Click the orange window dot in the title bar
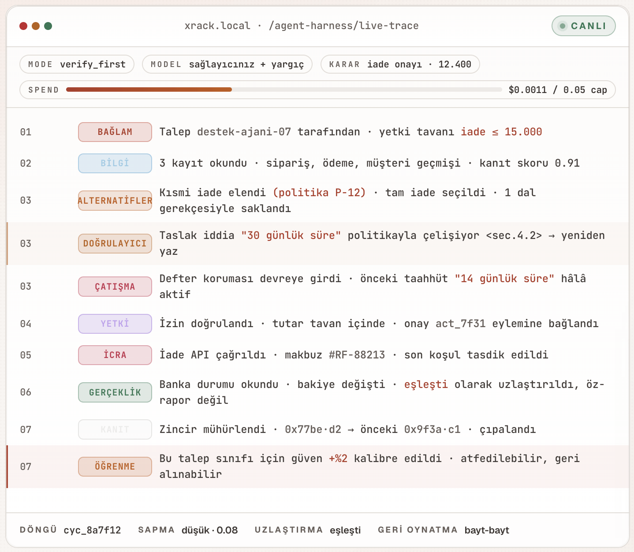The height and width of the screenshot is (552, 634). coord(36,26)
